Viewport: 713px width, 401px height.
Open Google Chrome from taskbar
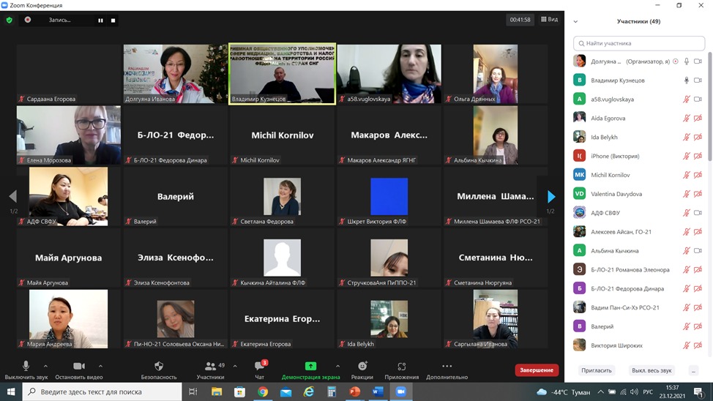click(x=263, y=391)
